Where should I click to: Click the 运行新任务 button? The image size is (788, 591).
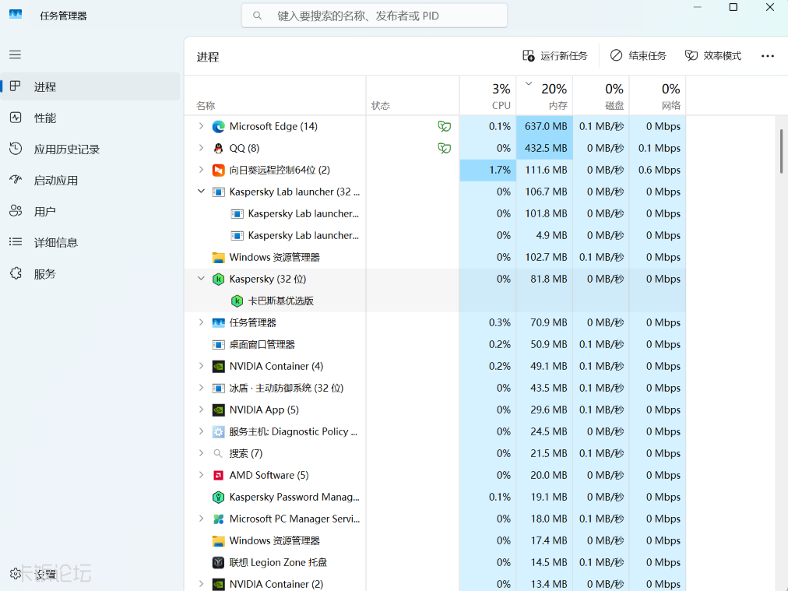coord(555,56)
